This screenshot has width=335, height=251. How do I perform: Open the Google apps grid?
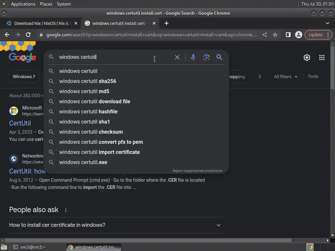pos(322,58)
